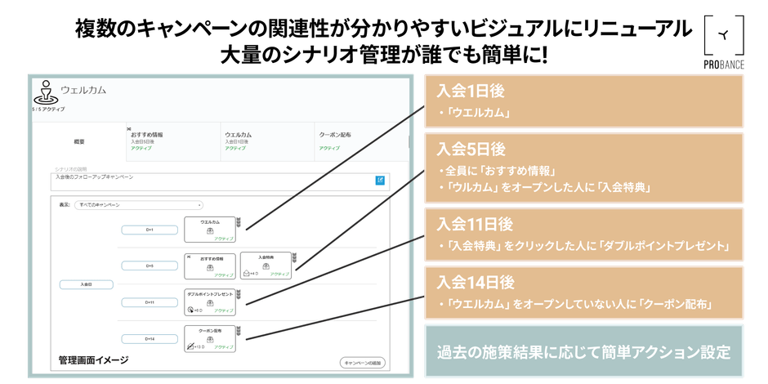Click not-opened condition icon in クーポン配布 card

point(190,346)
